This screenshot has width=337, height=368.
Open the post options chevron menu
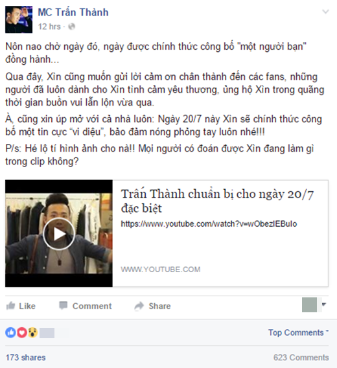(325, 12)
